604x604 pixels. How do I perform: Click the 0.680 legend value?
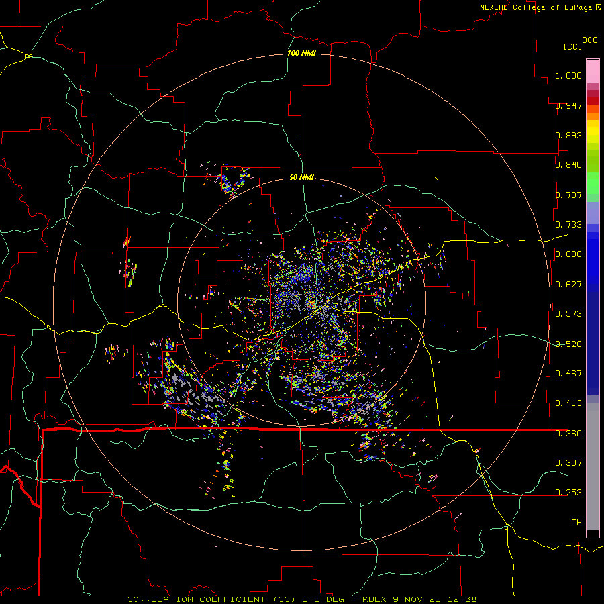(568, 254)
